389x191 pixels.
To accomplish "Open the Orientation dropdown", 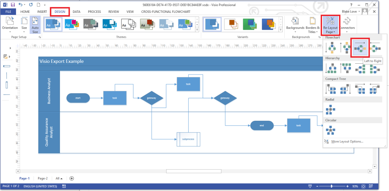I will tap(10, 25).
